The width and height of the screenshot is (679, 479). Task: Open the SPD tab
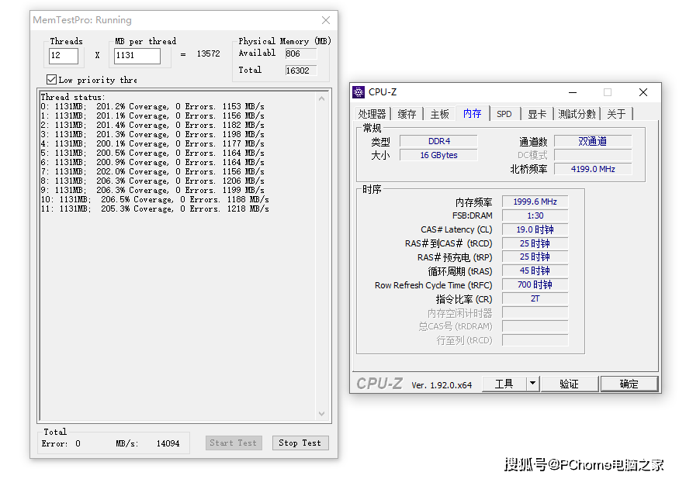[x=504, y=114]
